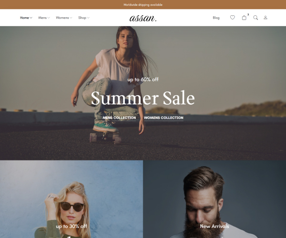
Task: Expand the Shop dropdown arrow
Action: [x=88, y=18]
